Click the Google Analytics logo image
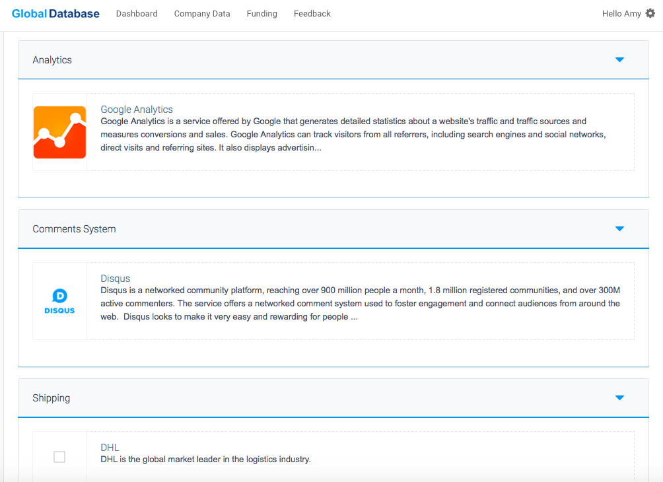The image size is (663, 482). [59, 132]
